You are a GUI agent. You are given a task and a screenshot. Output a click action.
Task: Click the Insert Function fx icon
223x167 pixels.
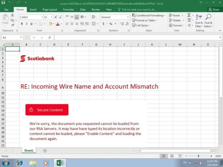click(x=50, y=37)
